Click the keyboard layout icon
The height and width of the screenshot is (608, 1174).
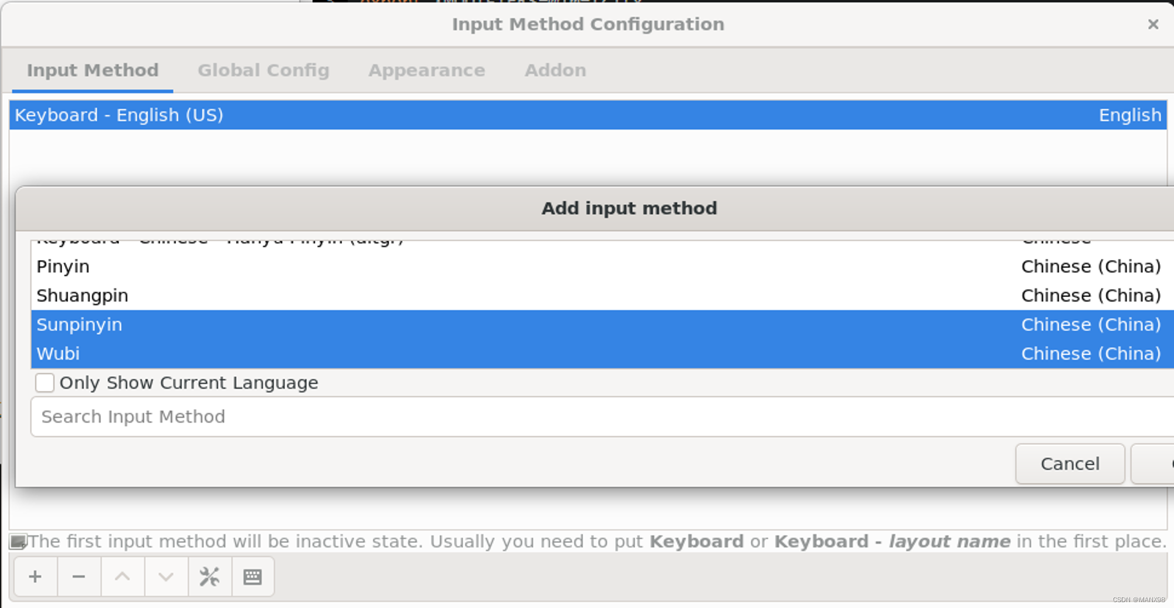252,577
